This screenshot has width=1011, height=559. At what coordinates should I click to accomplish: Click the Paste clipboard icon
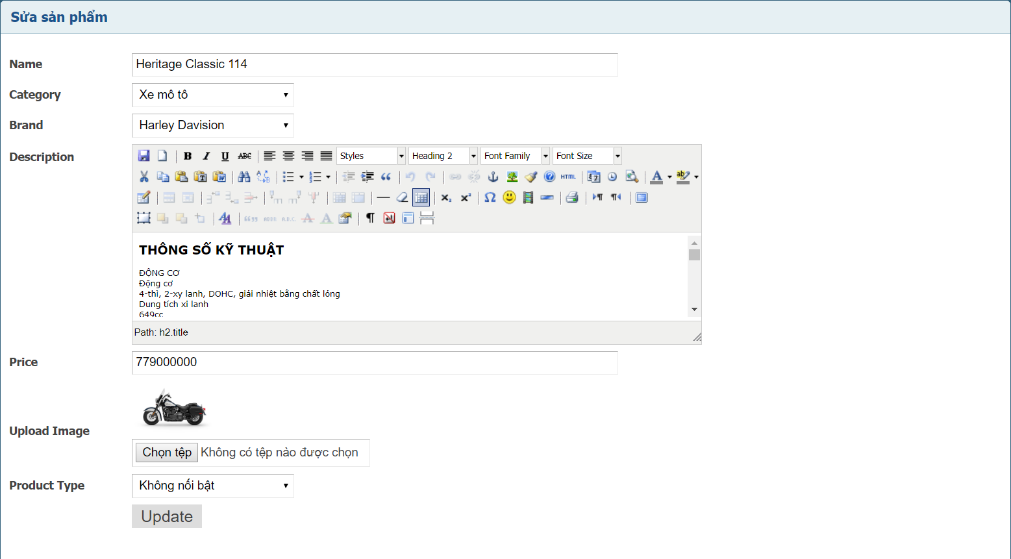click(x=182, y=177)
